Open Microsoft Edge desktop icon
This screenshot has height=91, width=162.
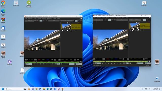3,12
